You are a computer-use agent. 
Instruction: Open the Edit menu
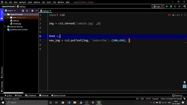click(x=11, y=2)
